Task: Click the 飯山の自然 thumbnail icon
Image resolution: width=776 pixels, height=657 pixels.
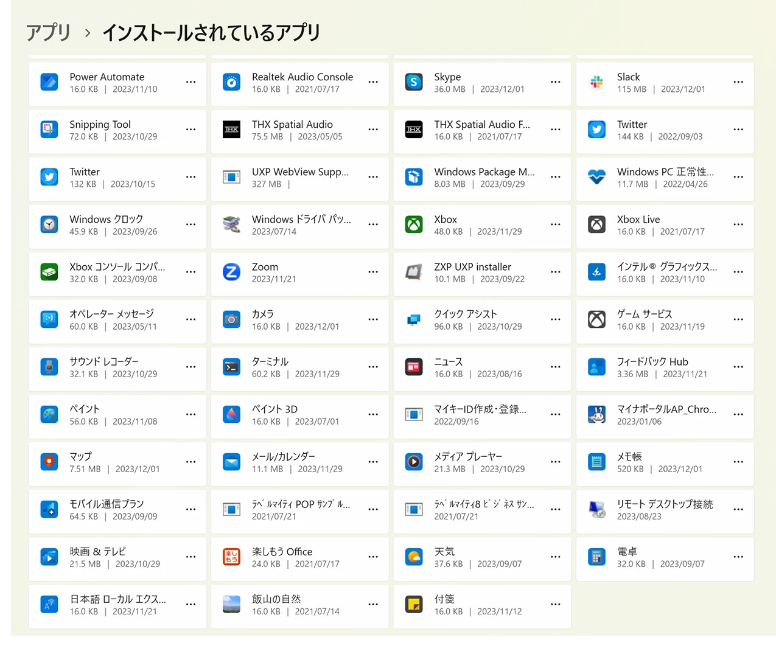Action: (x=231, y=604)
